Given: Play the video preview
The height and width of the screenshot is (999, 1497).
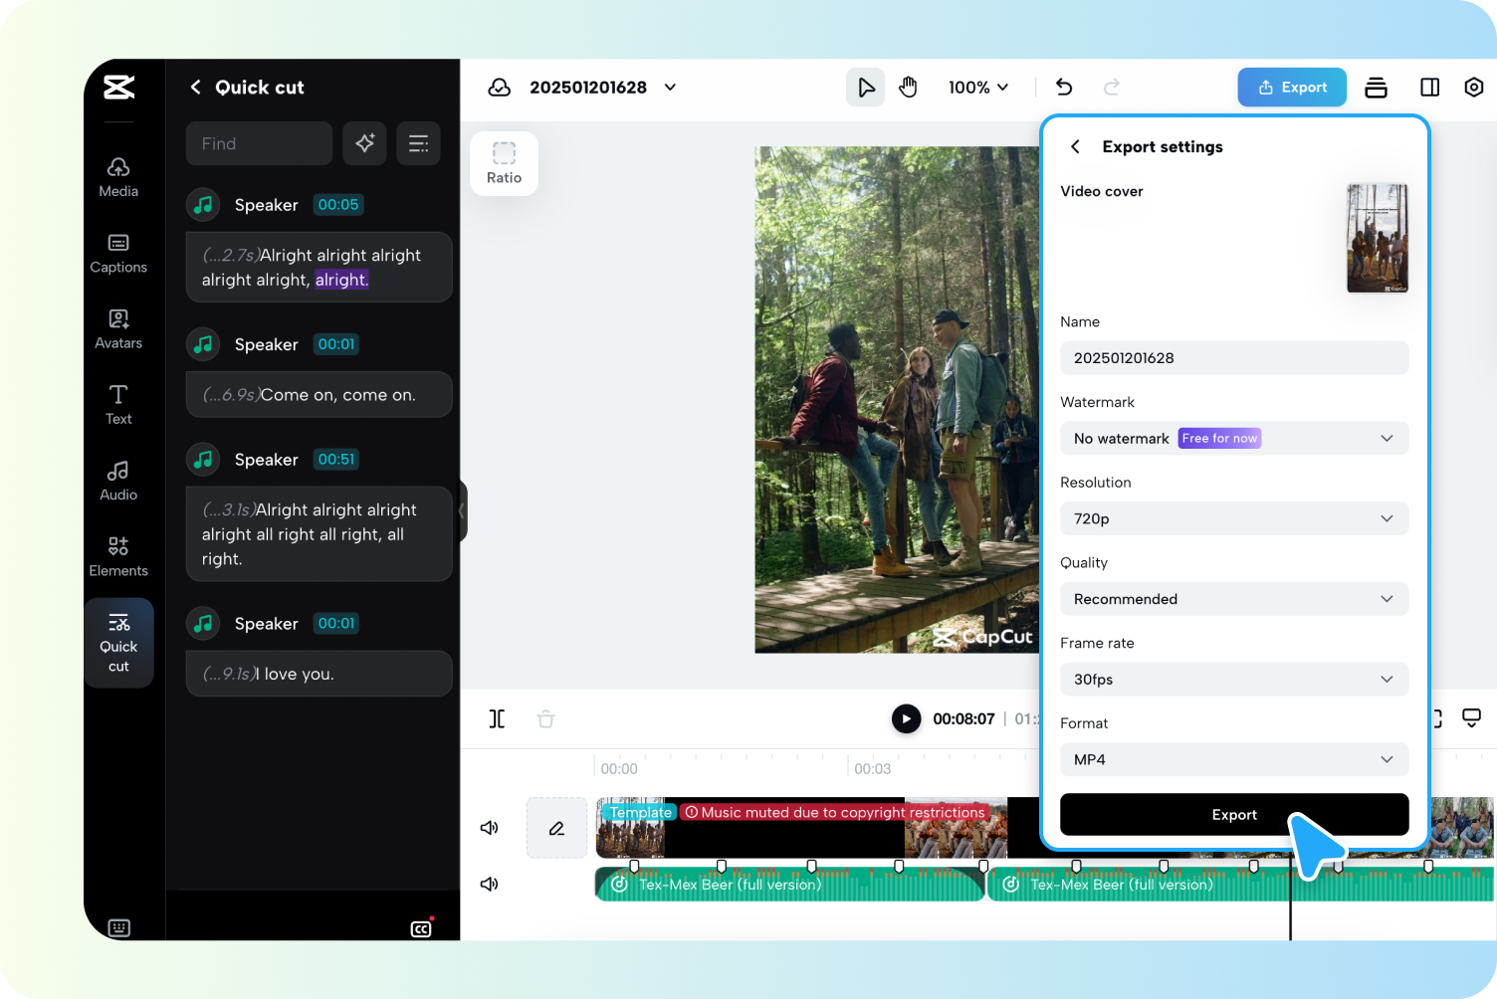Looking at the screenshot, I should click(x=906, y=718).
